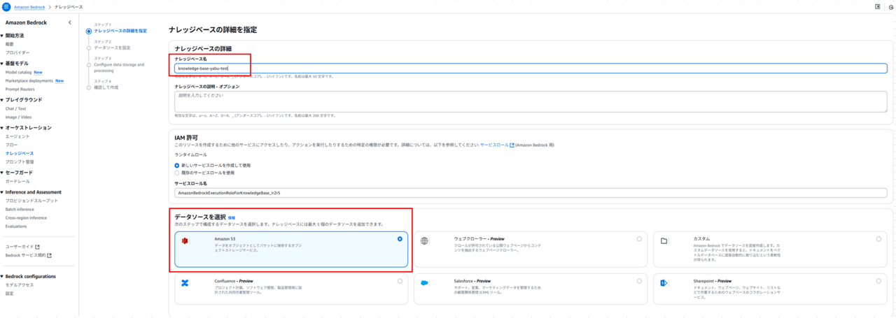Open Marketplace deployments in the sidebar
This screenshot has width=896, height=318.
pos(29,80)
